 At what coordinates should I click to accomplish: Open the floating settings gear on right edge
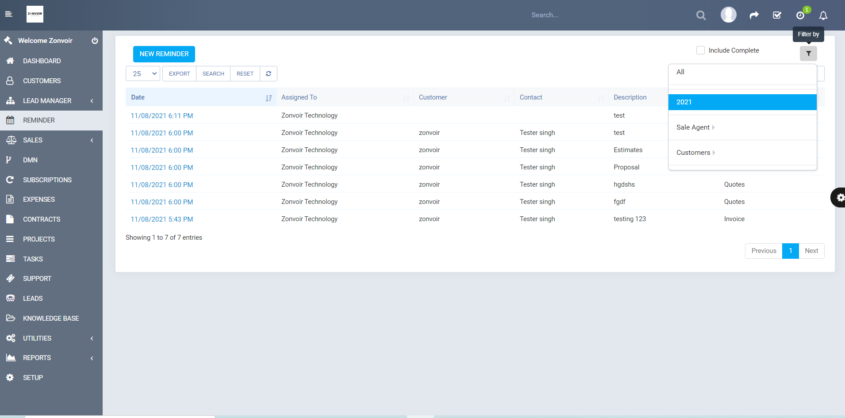(839, 197)
